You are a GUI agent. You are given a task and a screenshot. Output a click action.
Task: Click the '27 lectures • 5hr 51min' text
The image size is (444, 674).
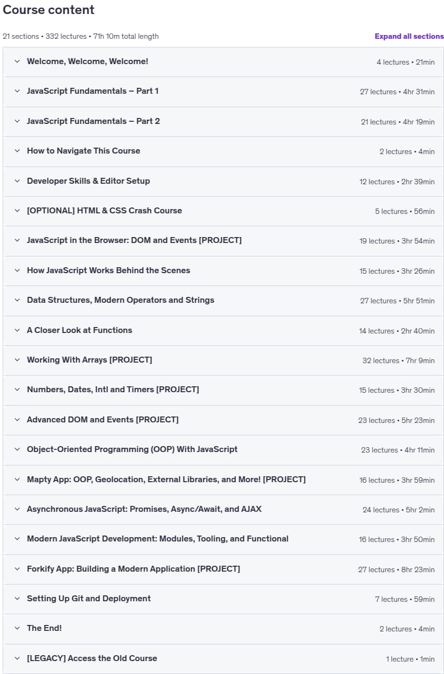tap(397, 301)
